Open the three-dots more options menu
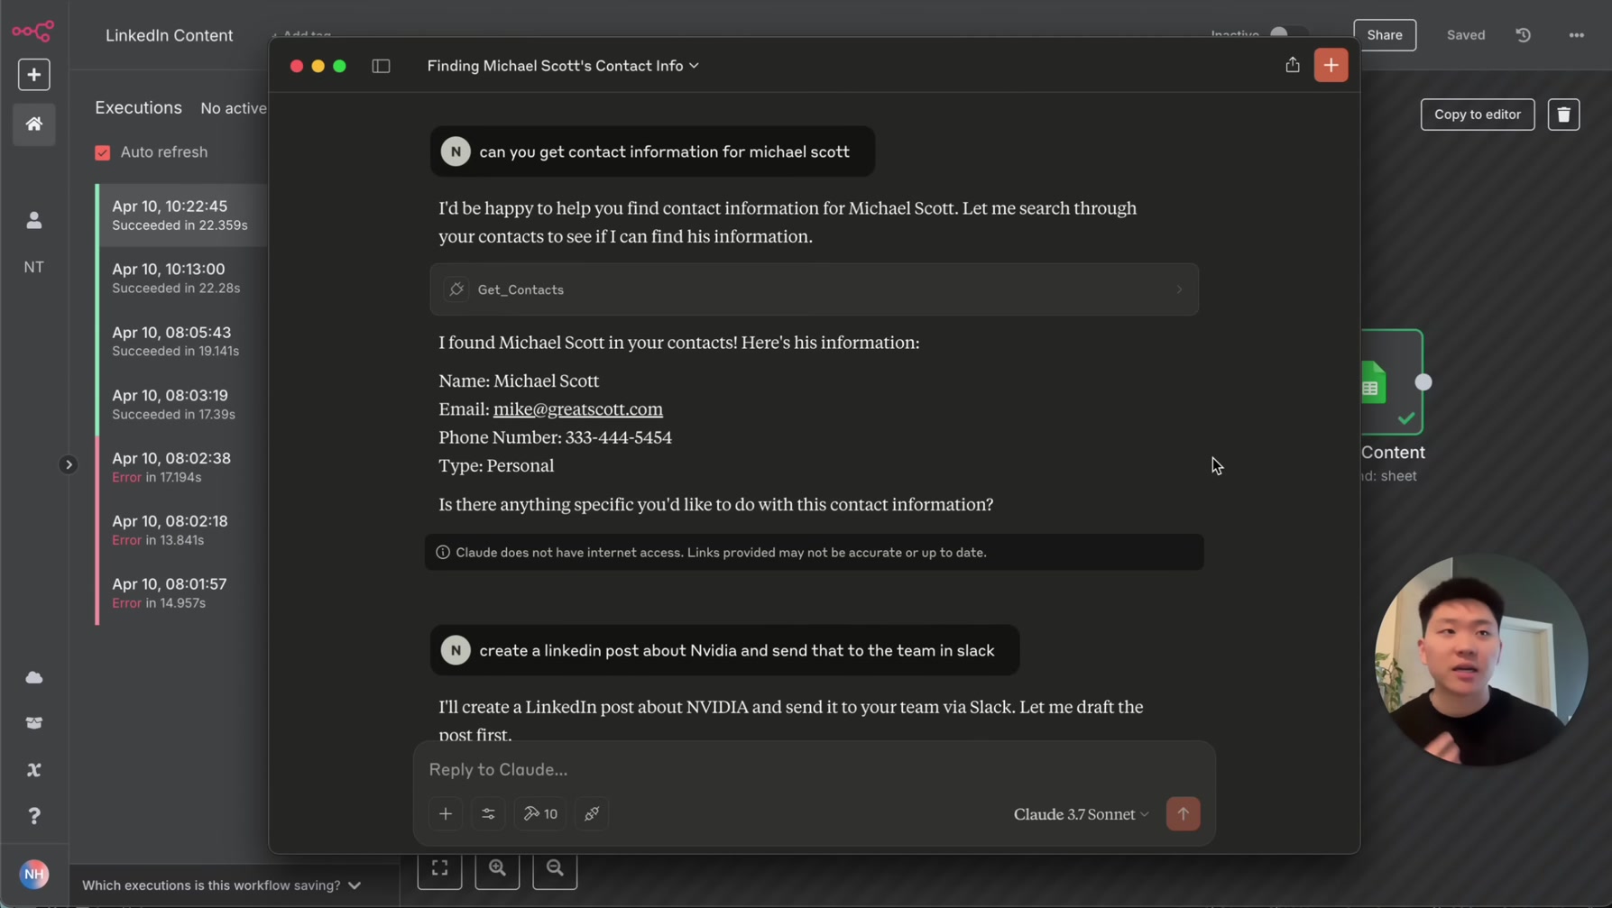Screen dimensions: 1612x908 (x=1576, y=35)
